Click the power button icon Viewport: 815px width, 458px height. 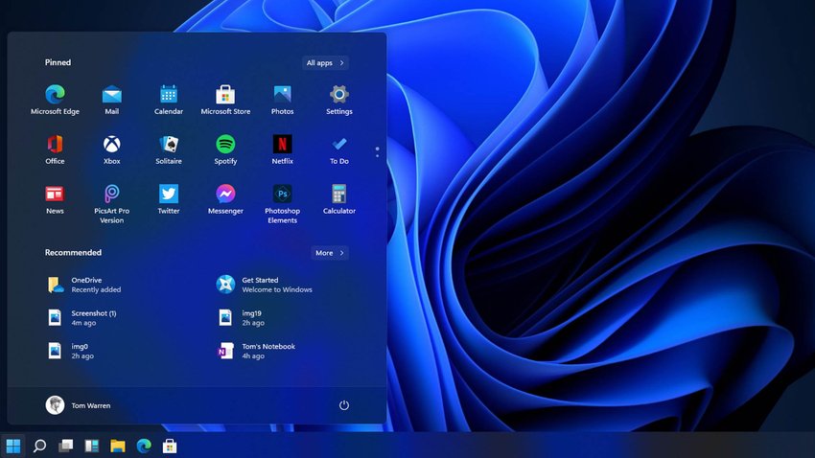pos(343,405)
